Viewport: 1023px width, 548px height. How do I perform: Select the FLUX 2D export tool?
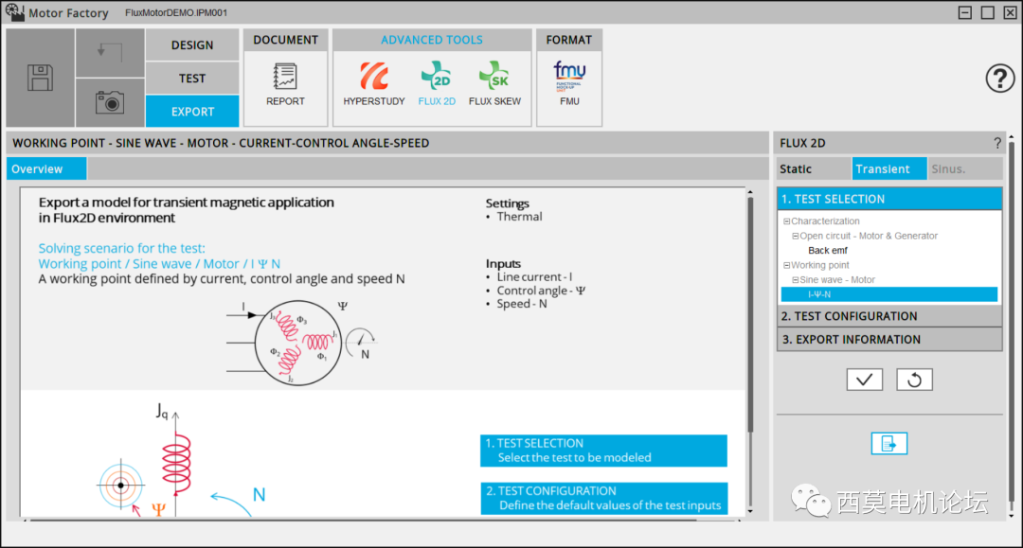tap(437, 85)
